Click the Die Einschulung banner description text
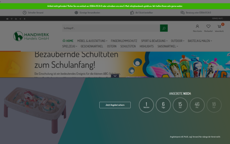Viewport: 230px width, 144px height. pyautogui.click(x=77, y=74)
